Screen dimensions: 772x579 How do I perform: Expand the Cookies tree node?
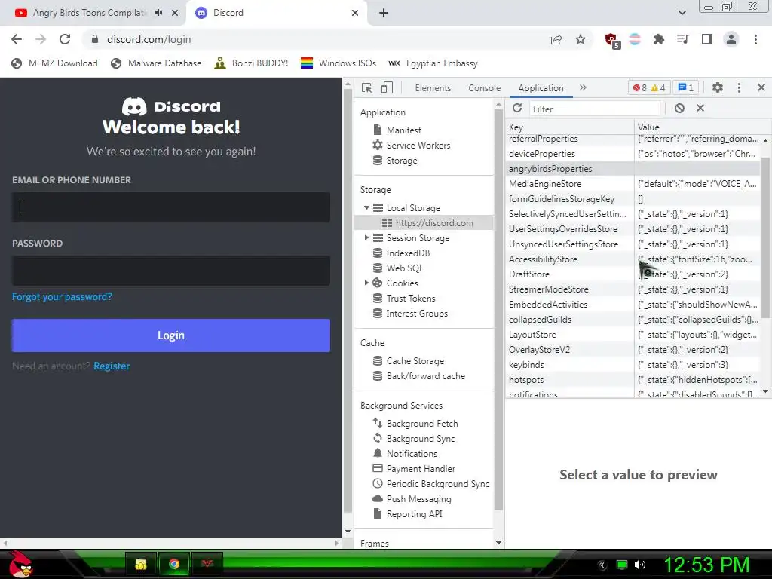[x=366, y=283]
